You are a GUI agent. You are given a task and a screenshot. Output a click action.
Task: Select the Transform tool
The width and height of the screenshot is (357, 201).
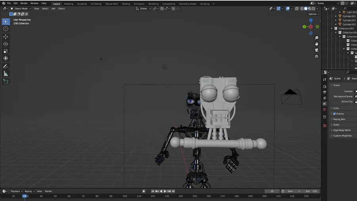tap(6, 58)
